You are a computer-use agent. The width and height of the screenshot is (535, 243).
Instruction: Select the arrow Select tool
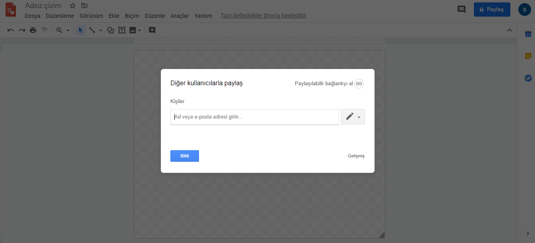[x=80, y=30]
